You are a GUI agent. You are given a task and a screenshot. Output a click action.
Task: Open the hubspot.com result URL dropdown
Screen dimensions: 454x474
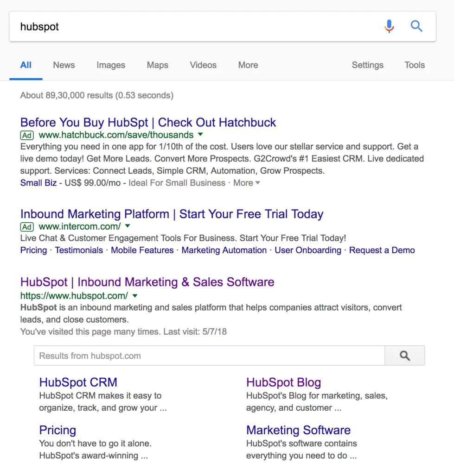click(x=134, y=295)
